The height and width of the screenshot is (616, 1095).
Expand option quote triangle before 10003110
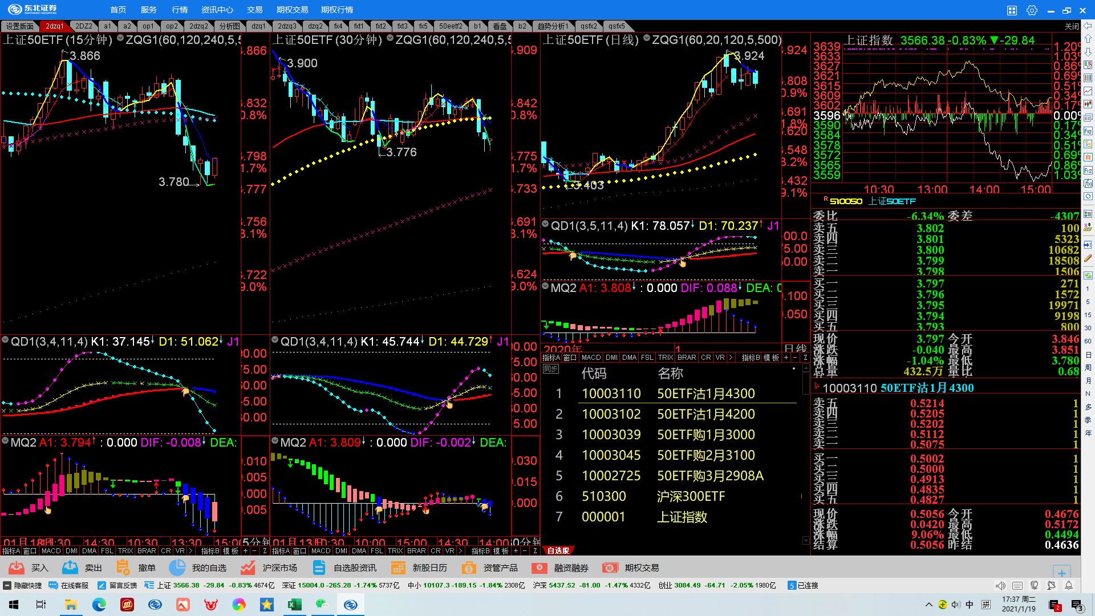coord(817,387)
